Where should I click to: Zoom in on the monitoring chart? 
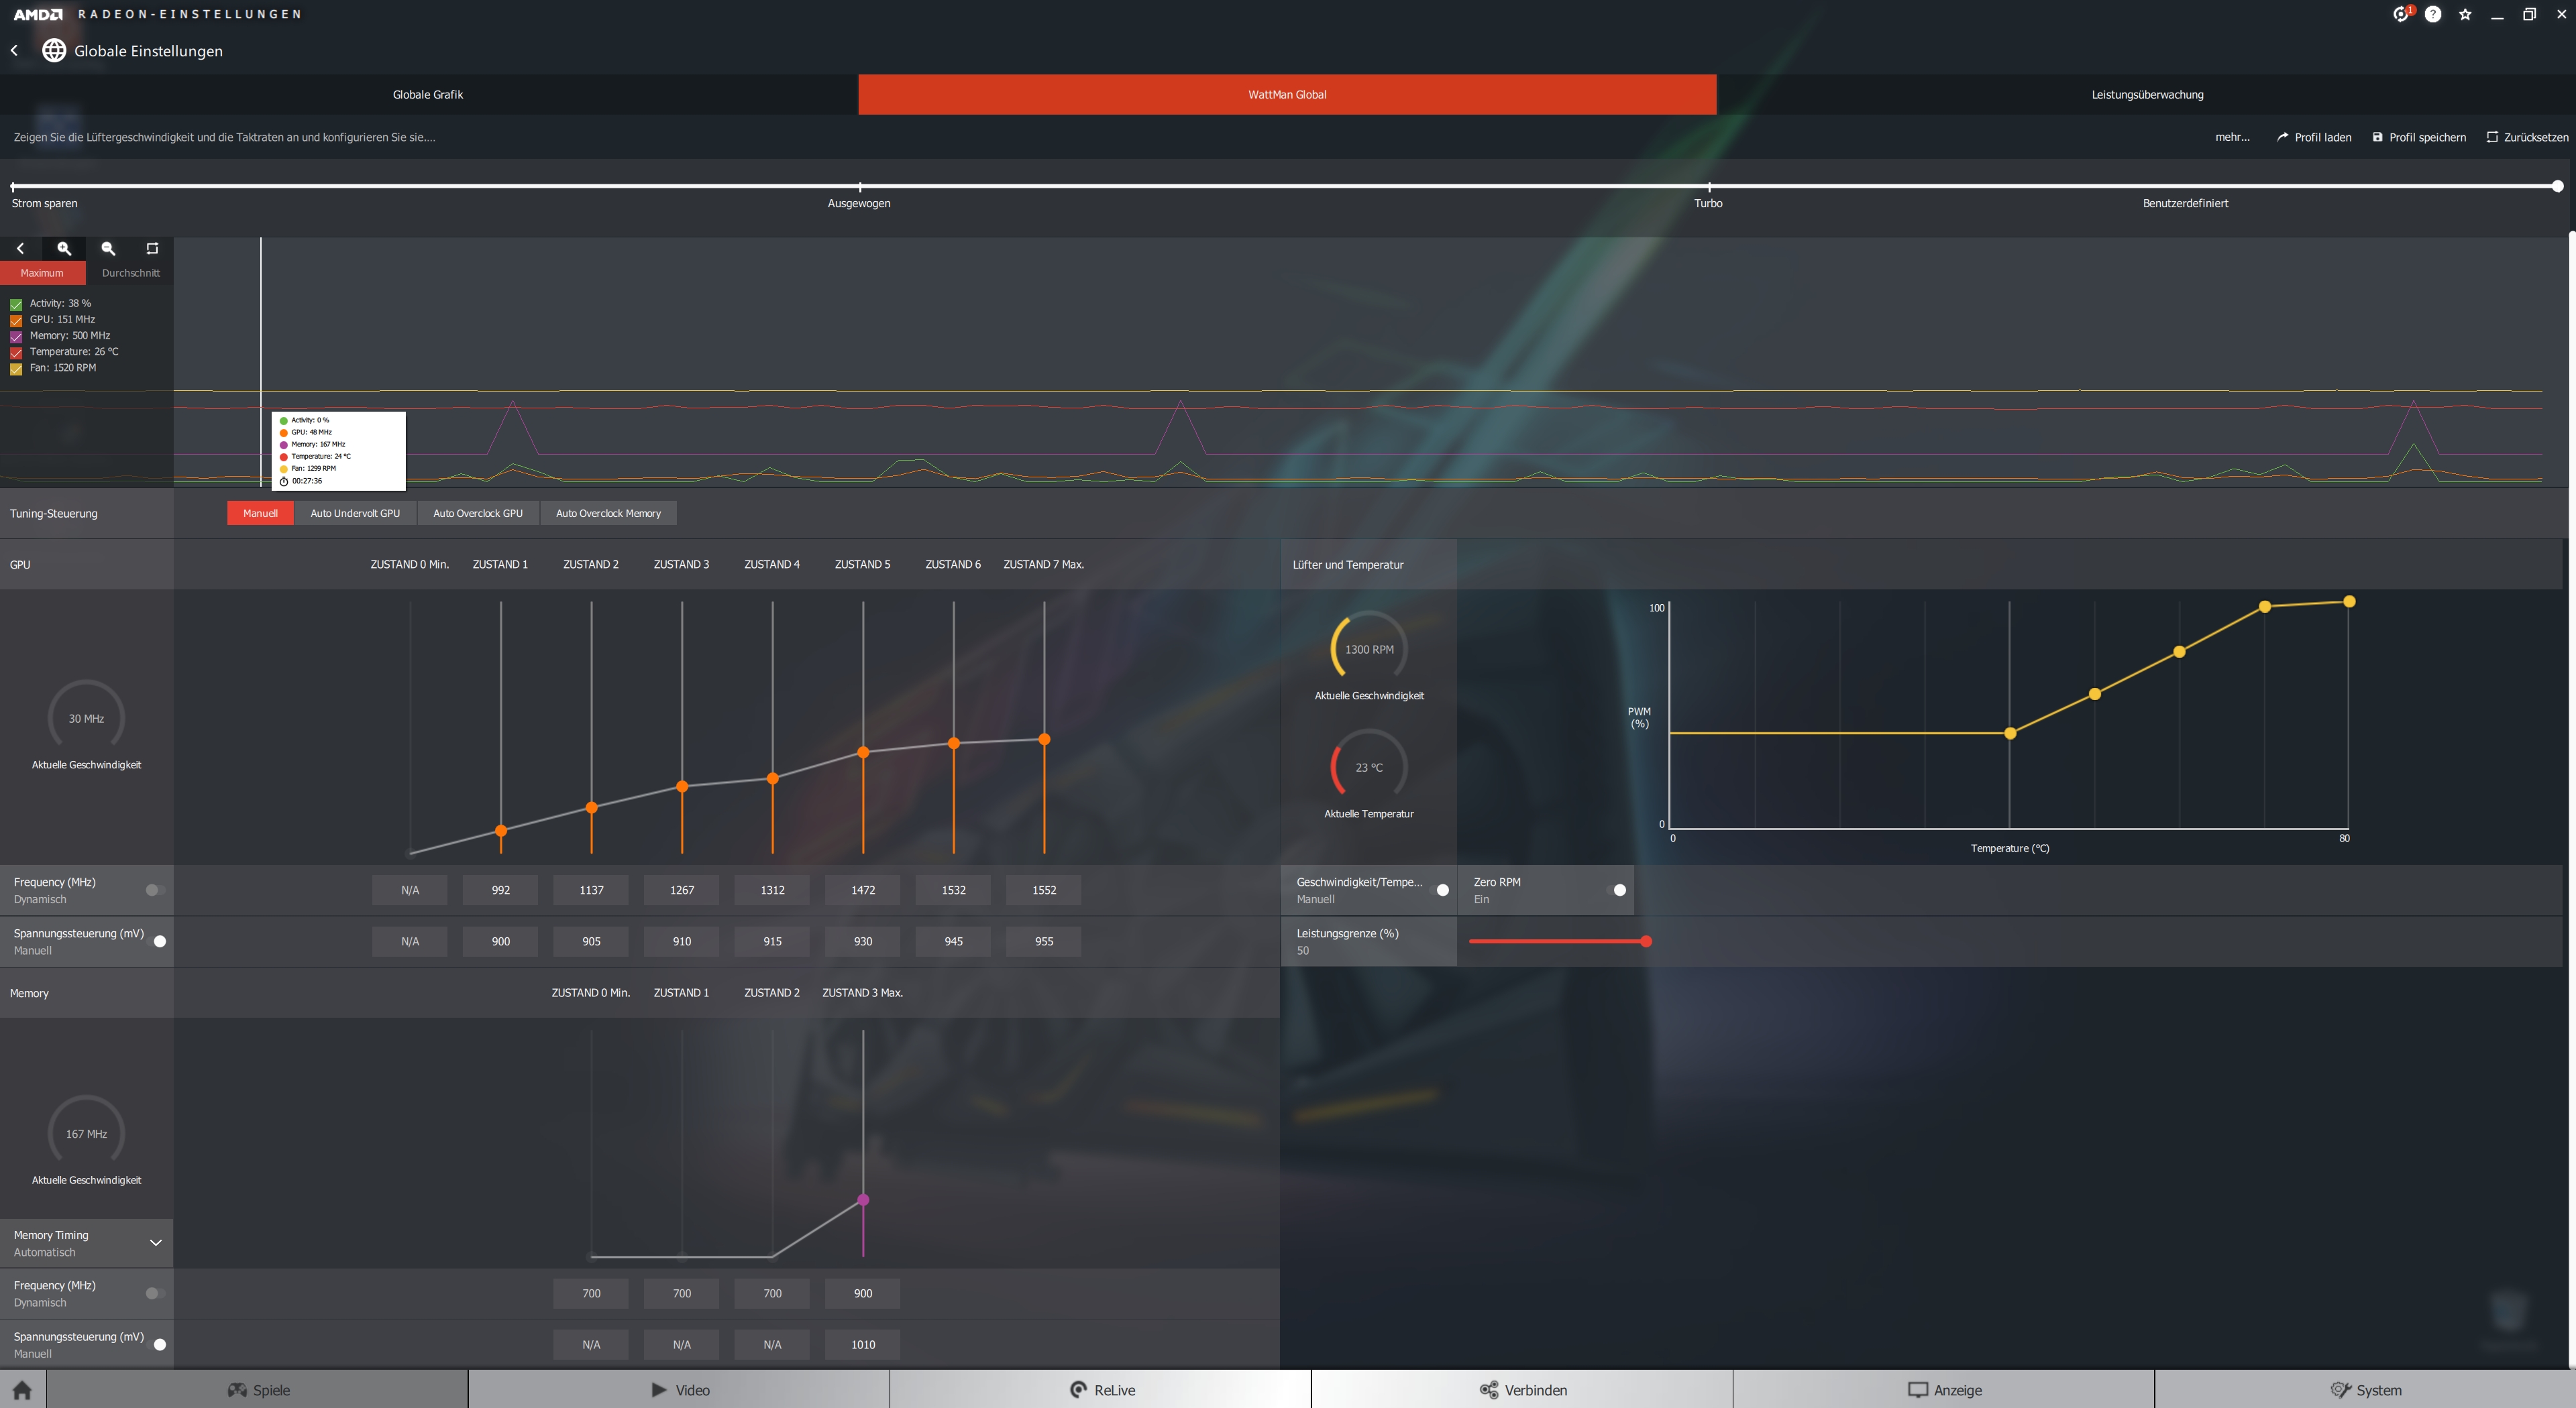[x=64, y=248]
